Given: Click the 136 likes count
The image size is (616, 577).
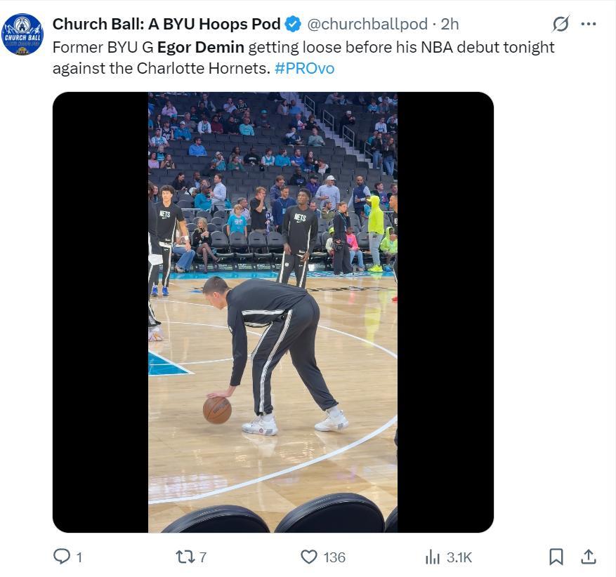Looking at the screenshot, I should pos(334,557).
